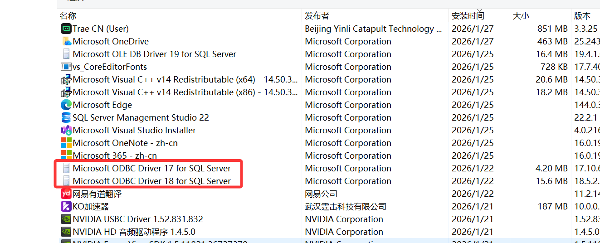The height and width of the screenshot is (243, 600).
Task: Click the SQL Server Management Studio 22 icon
Action: (66, 117)
